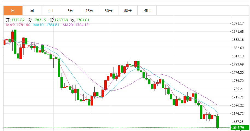
Task: Select the last green candlestick at right edge
Action: pos(218,121)
